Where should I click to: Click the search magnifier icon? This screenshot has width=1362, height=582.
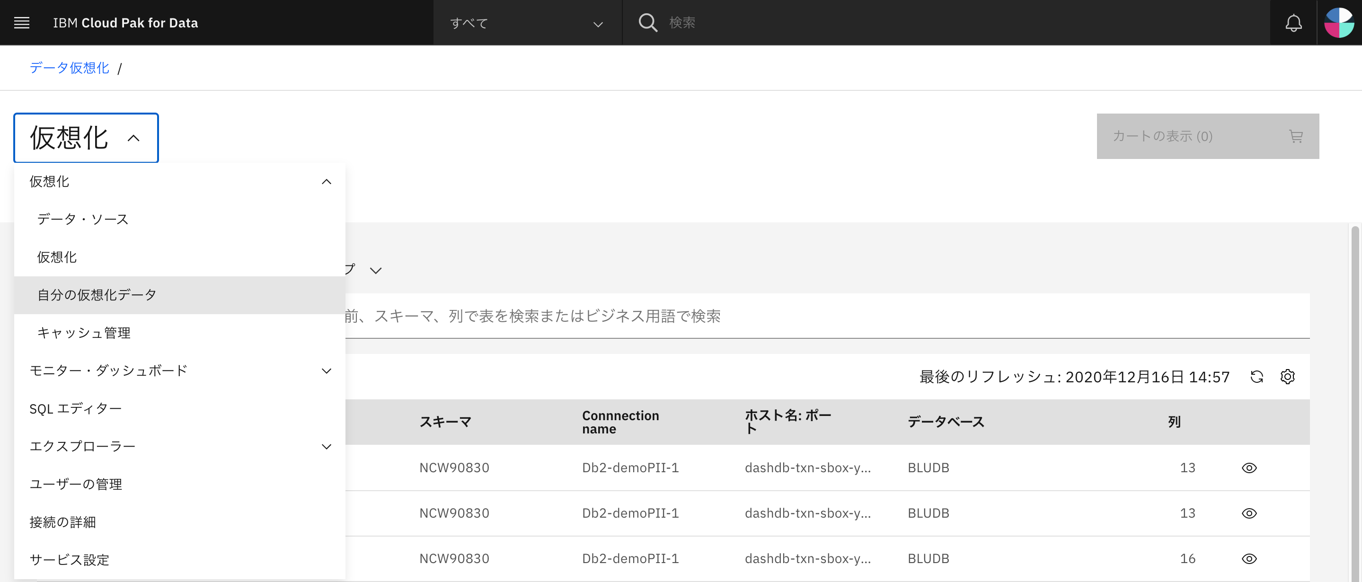648,23
